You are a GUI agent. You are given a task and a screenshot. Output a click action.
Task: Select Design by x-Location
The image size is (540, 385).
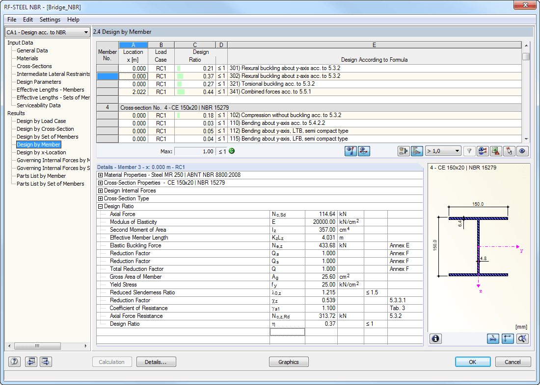point(41,152)
